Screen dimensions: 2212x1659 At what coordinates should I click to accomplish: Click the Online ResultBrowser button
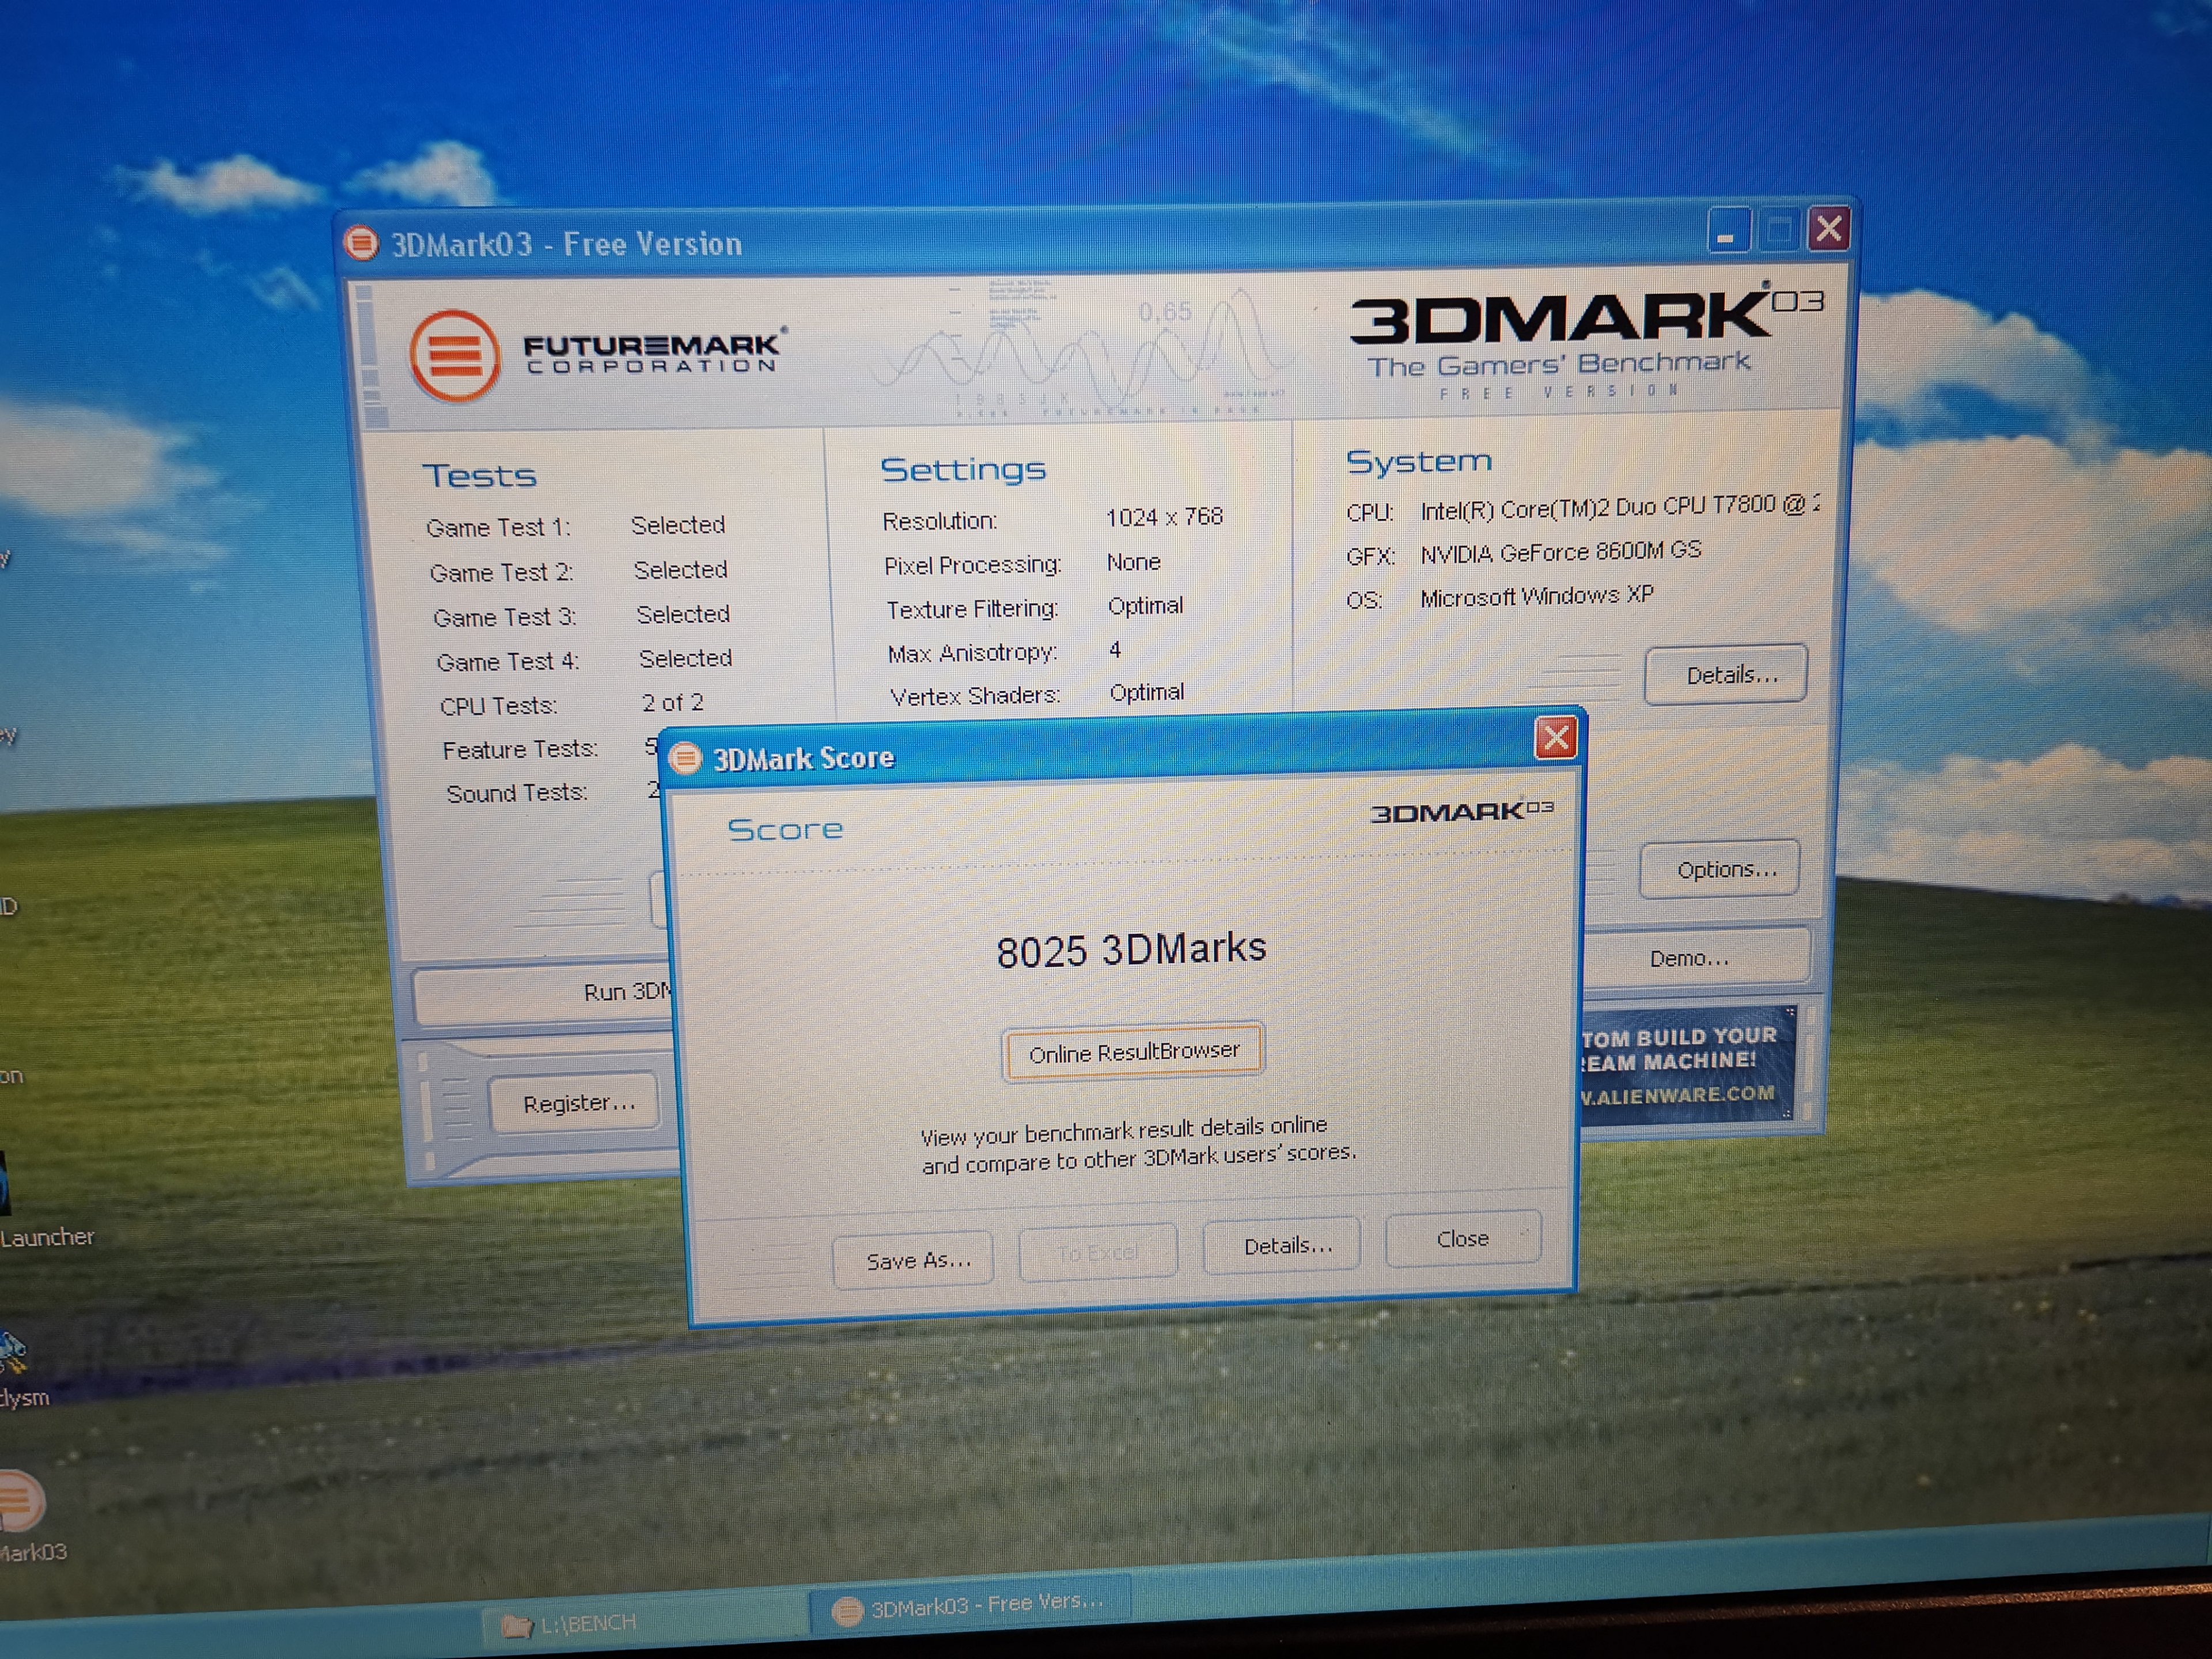(1133, 1052)
